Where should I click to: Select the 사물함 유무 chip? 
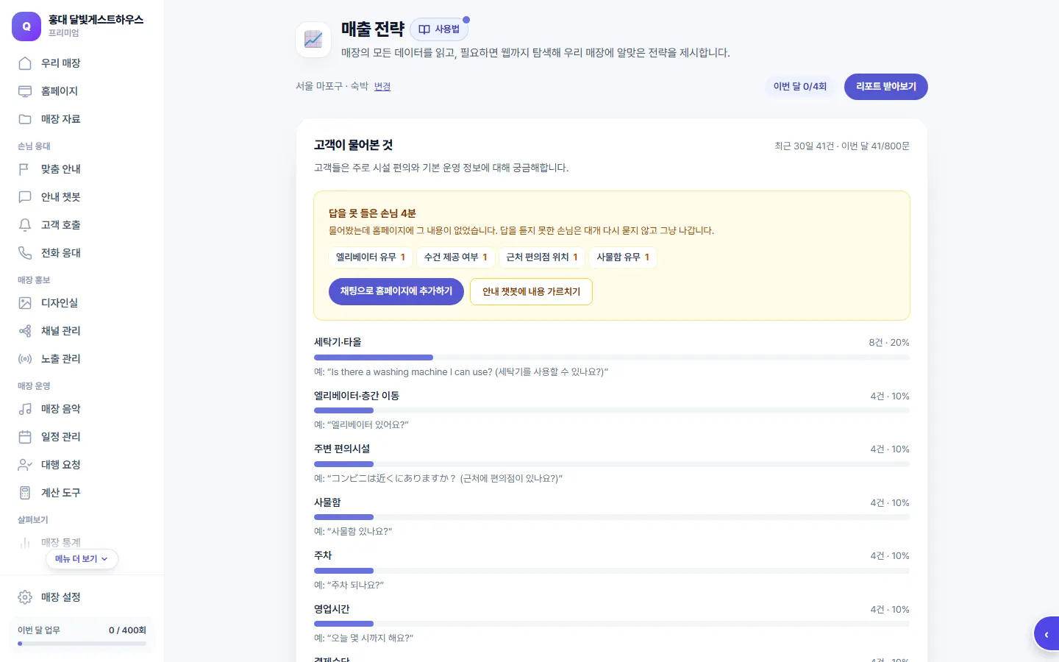[623, 257]
